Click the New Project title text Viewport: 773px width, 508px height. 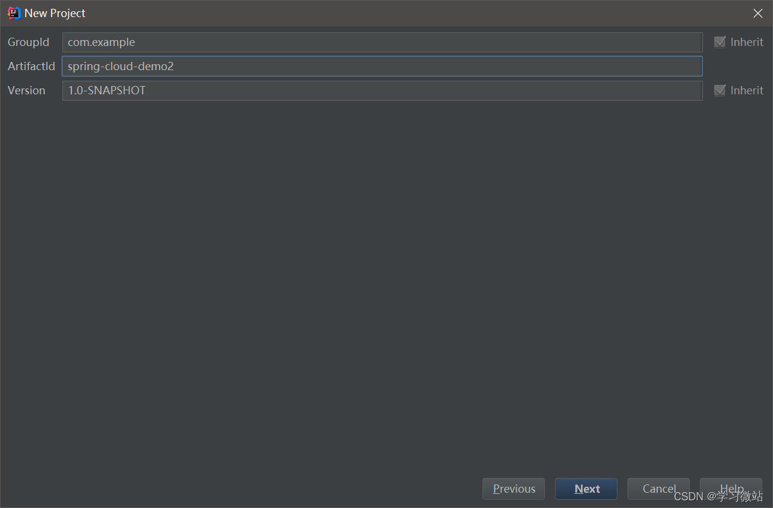tap(55, 13)
